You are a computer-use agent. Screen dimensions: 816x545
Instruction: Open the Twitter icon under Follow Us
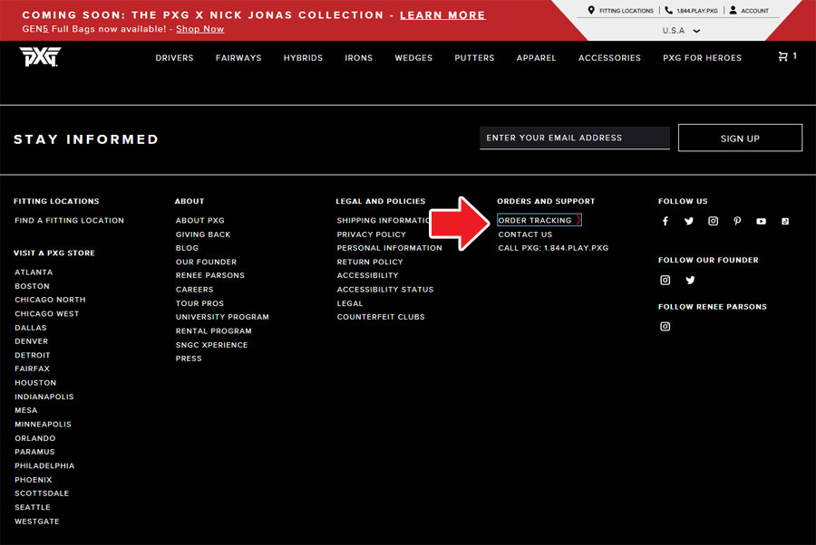(x=689, y=221)
